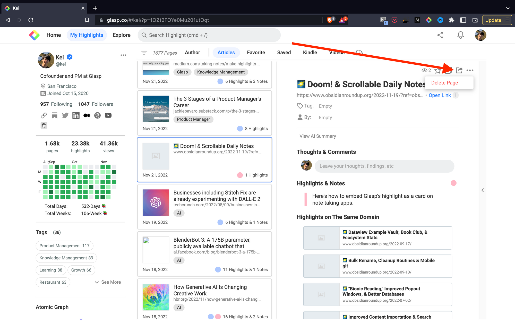
Task: Open the Author filter dropdown
Action: (192, 53)
